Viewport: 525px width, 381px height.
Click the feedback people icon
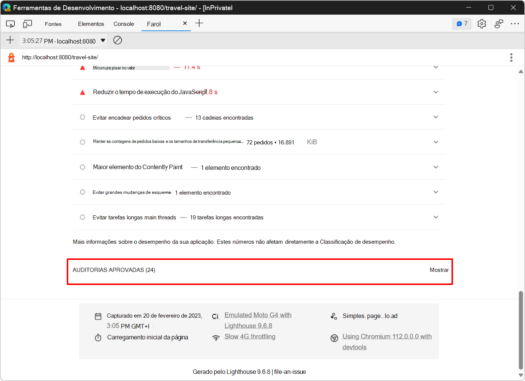click(x=499, y=24)
